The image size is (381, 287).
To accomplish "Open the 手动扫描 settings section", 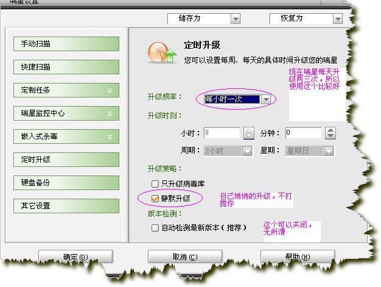I will pyautogui.click(x=66, y=44).
